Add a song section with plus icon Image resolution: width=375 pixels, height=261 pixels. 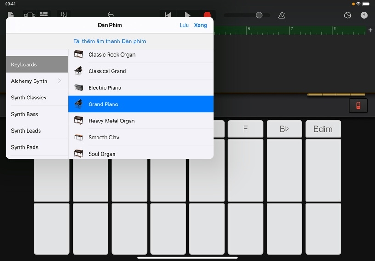[370, 30]
